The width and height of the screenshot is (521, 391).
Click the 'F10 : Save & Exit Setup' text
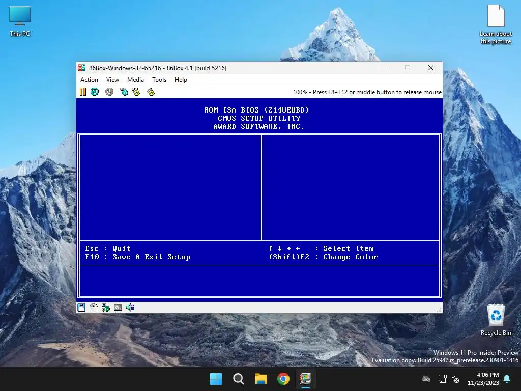click(x=137, y=257)
